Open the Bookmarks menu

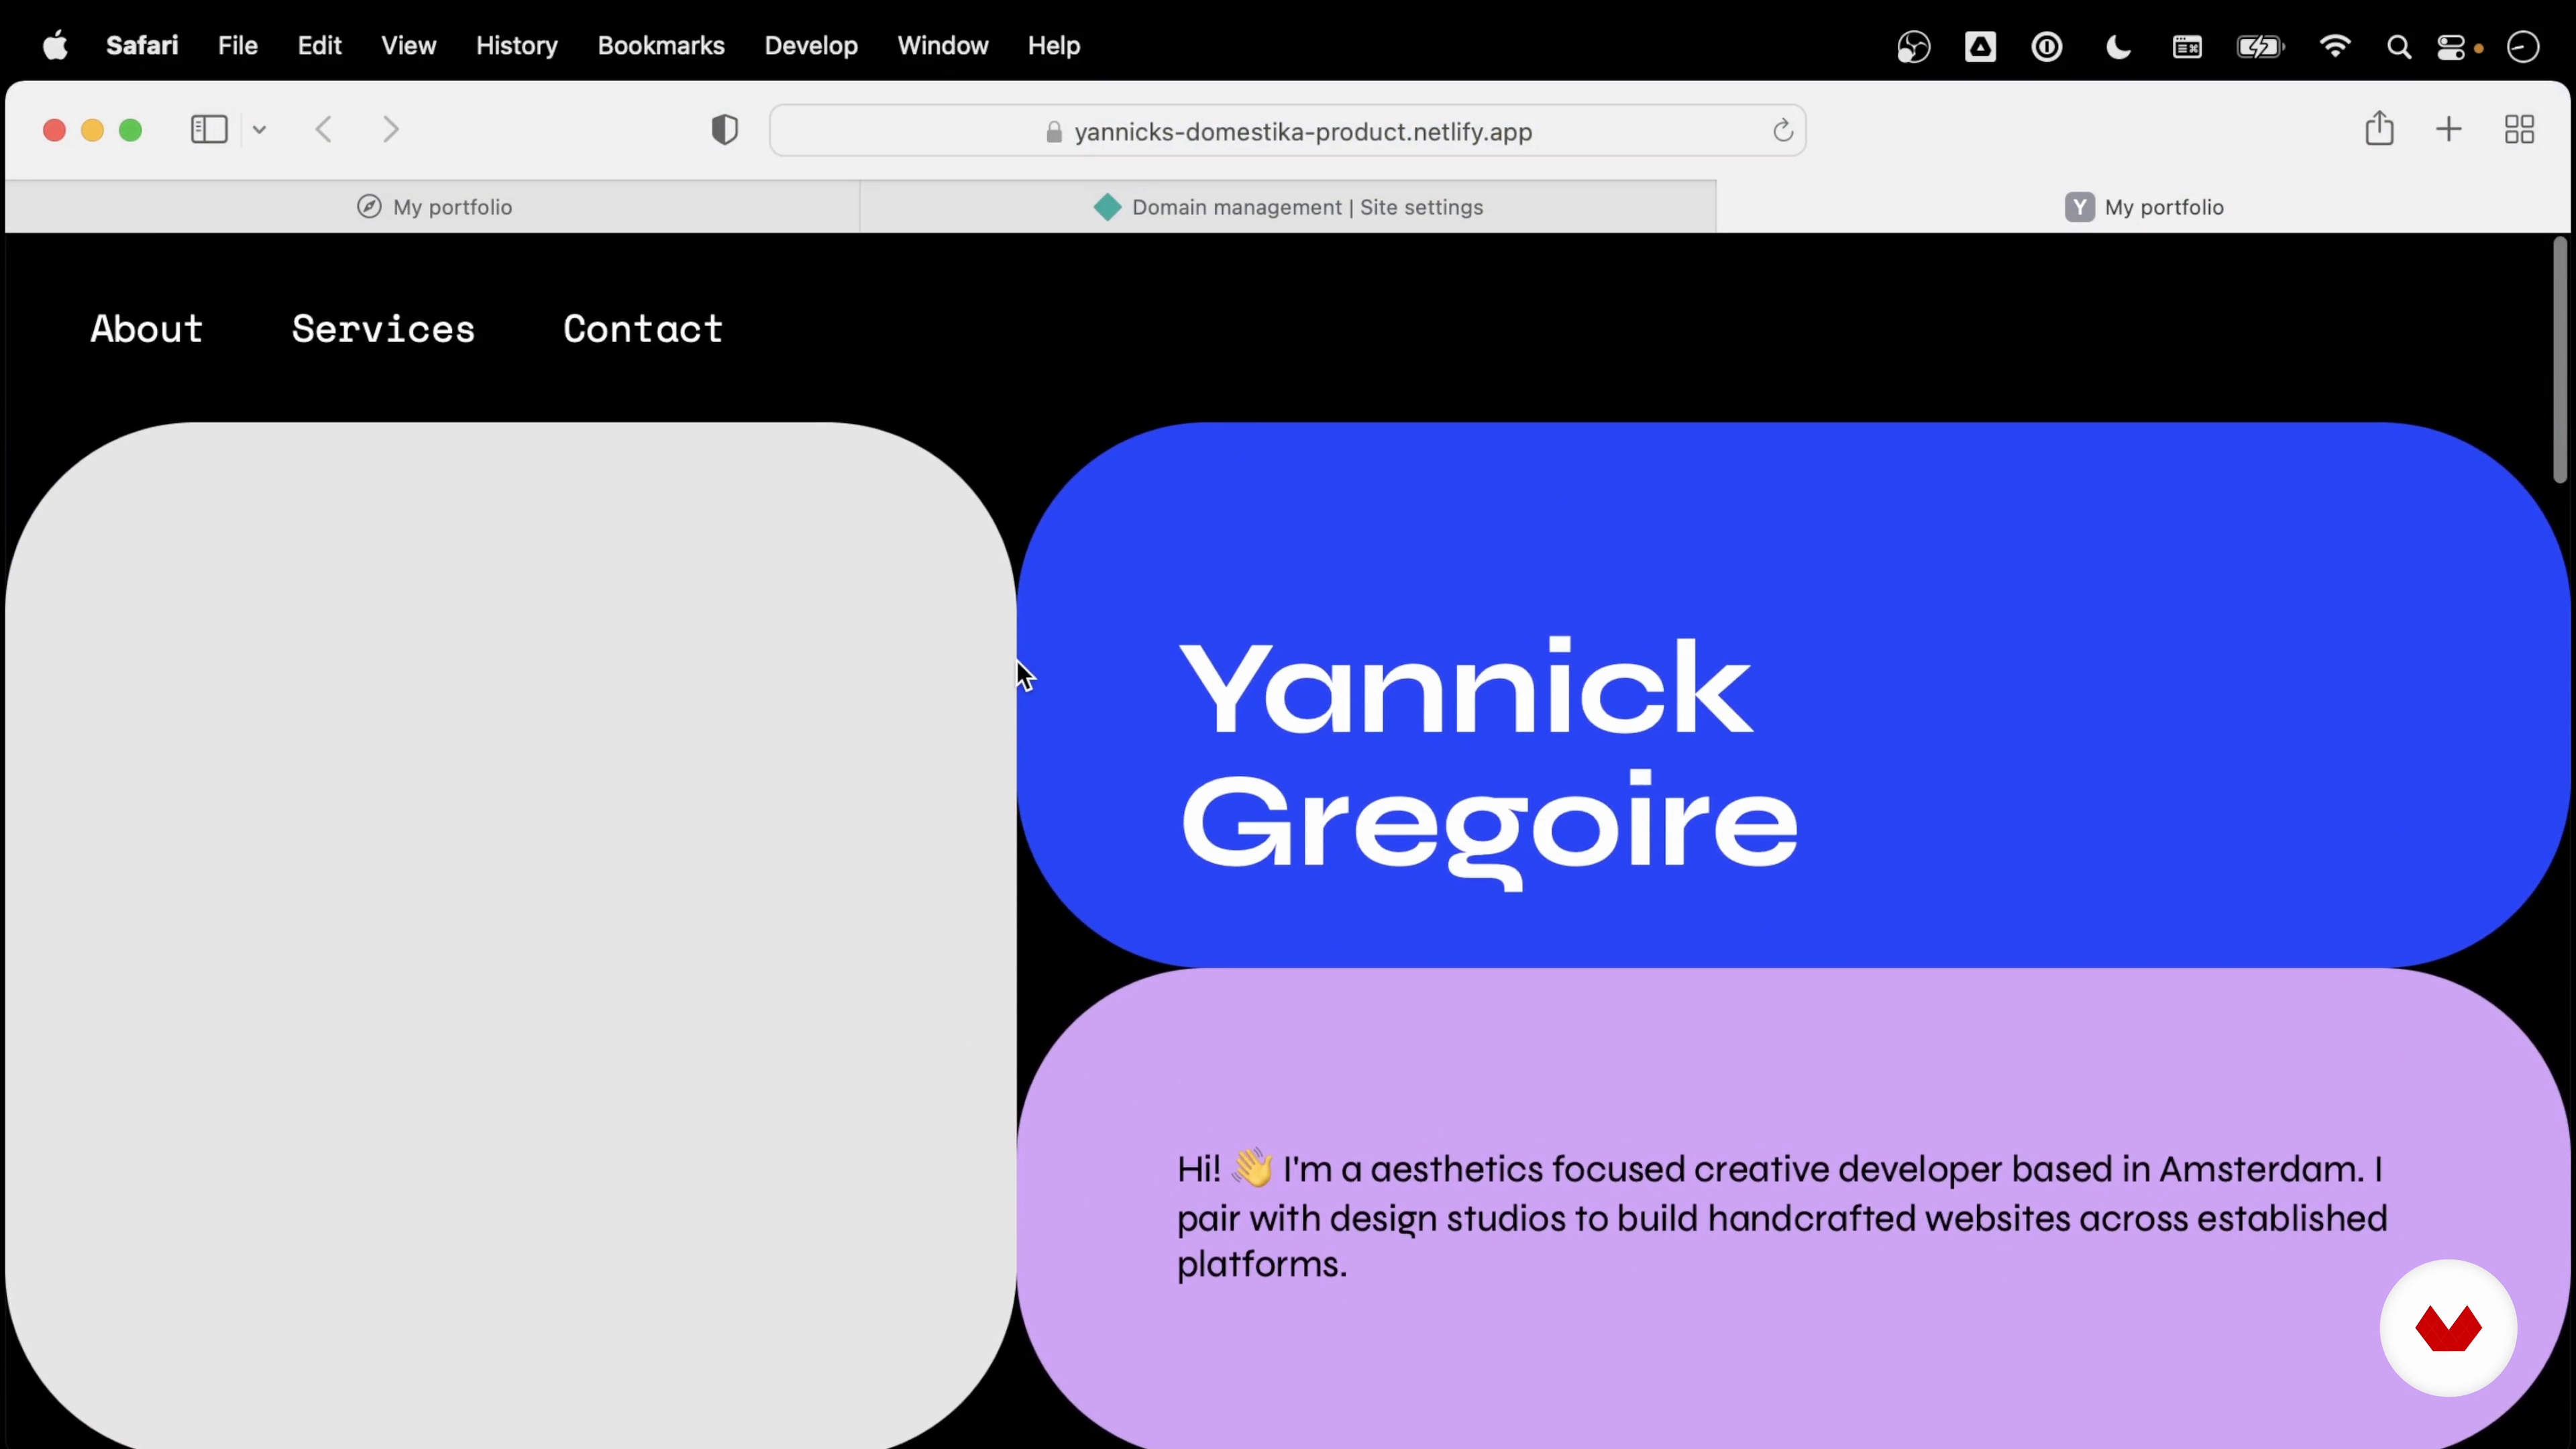[661, 46]
